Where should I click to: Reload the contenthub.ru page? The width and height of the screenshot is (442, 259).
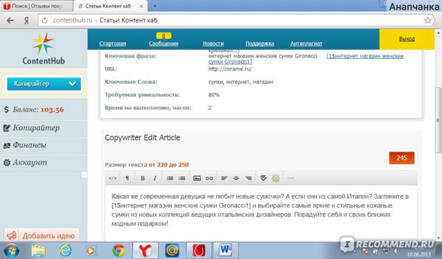pyautogui.click(x=44, y=20)
